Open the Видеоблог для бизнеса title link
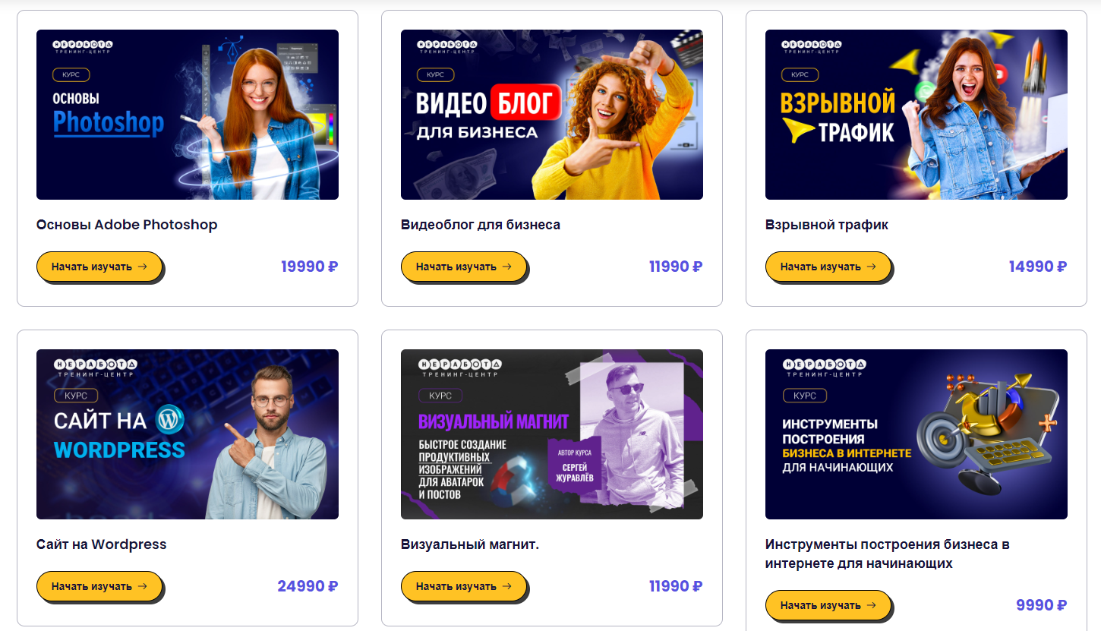This screenshot has height=631, width=1101. coord(481,225)
